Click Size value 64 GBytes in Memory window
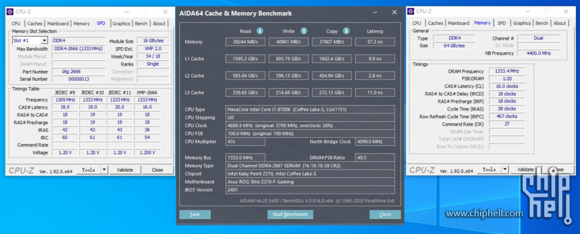This screenshot has width=580, height=234. click(x=455, y=45)
